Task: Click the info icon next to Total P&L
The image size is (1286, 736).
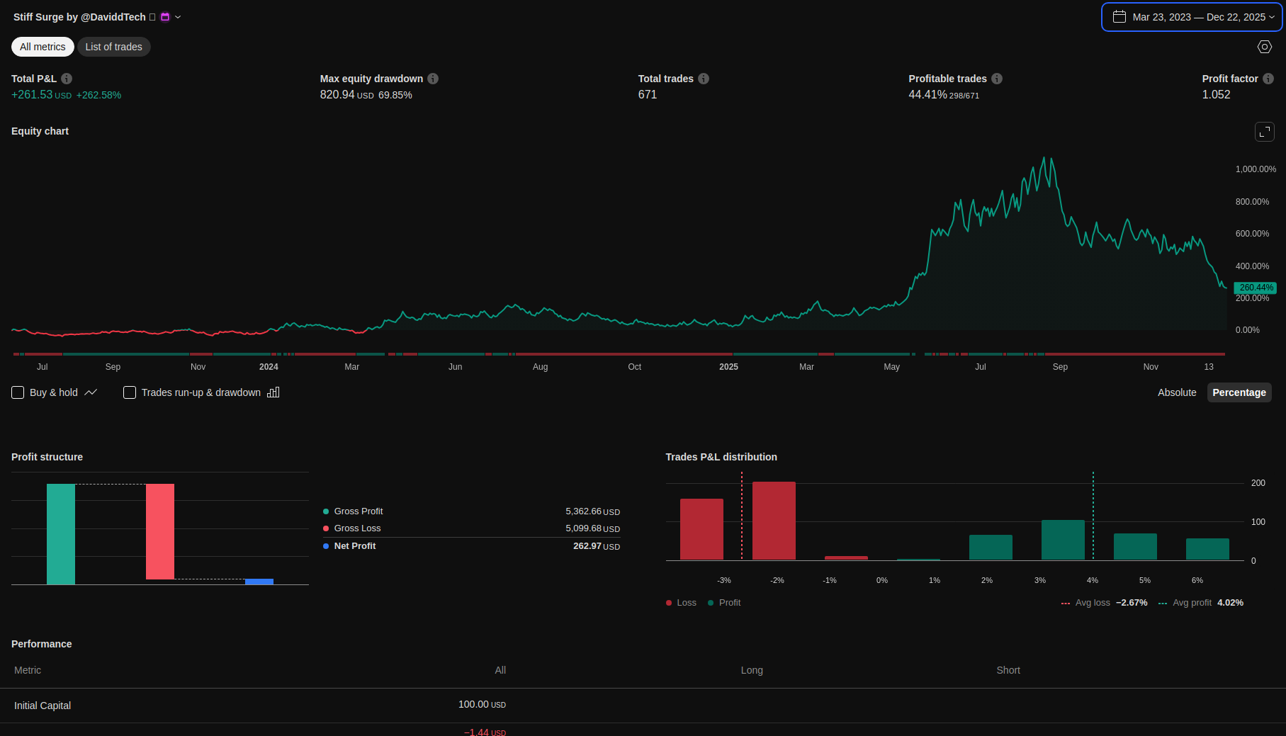Action: tap(67, 79)
